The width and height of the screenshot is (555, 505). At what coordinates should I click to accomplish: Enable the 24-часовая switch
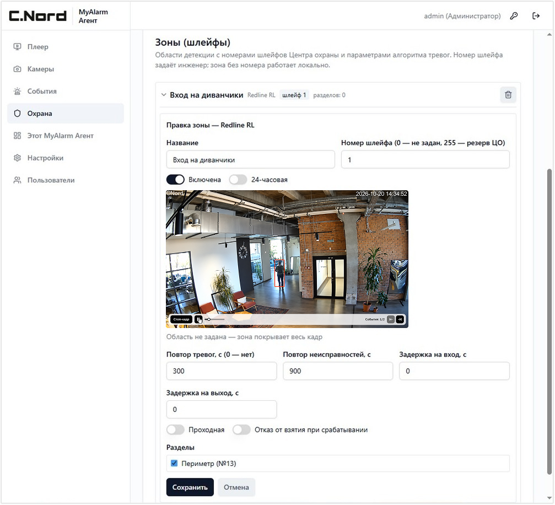coord(238,180)
